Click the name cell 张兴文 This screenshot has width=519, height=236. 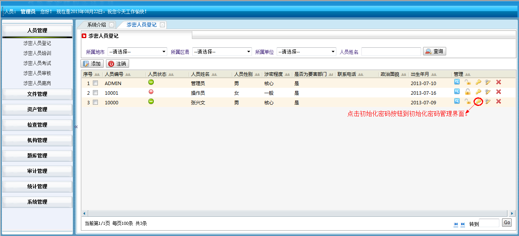198,103
